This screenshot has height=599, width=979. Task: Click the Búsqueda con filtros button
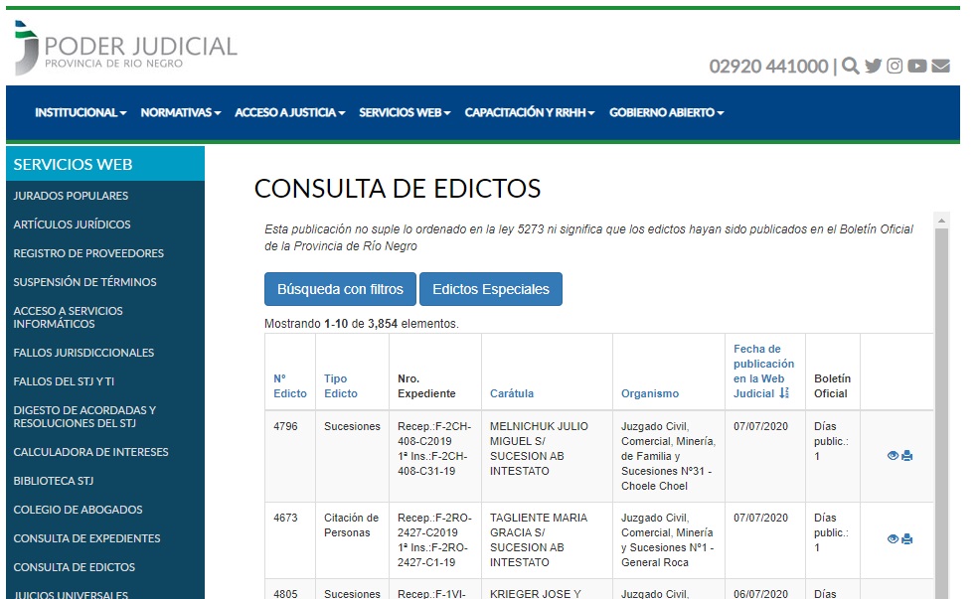point(340,289)
